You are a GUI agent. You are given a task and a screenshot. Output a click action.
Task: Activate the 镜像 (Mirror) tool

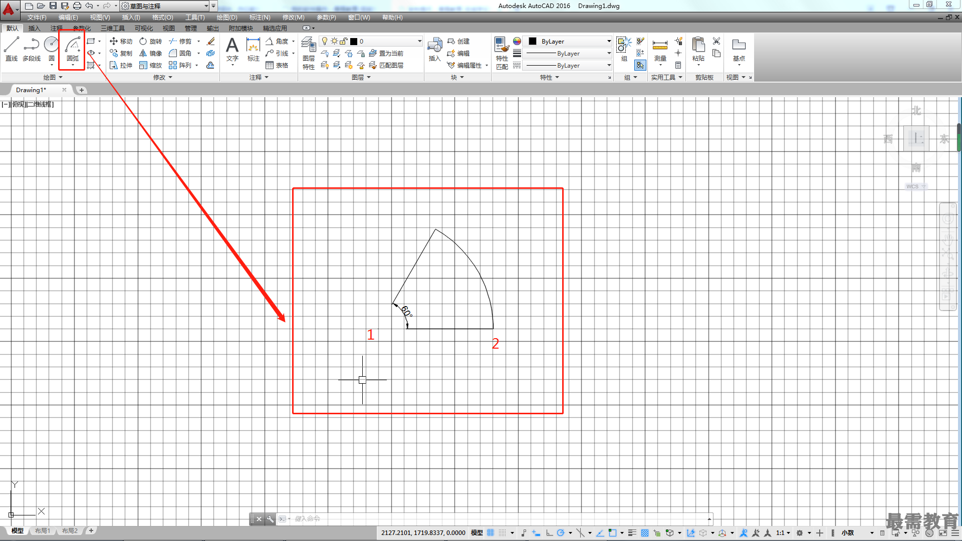[x=151, y=53]
